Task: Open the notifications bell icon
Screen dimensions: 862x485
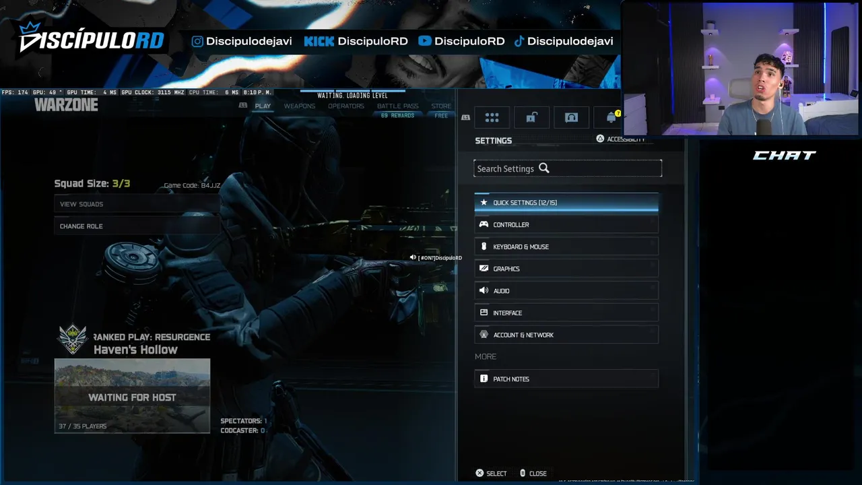Action: 611,117
